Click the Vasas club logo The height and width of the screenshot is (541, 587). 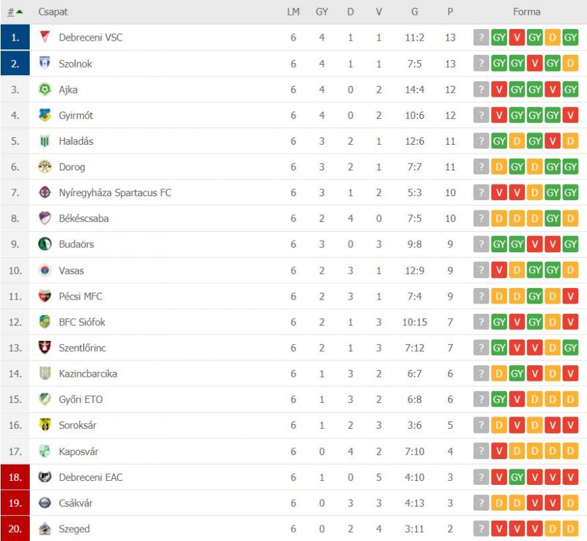click(45, 270)
